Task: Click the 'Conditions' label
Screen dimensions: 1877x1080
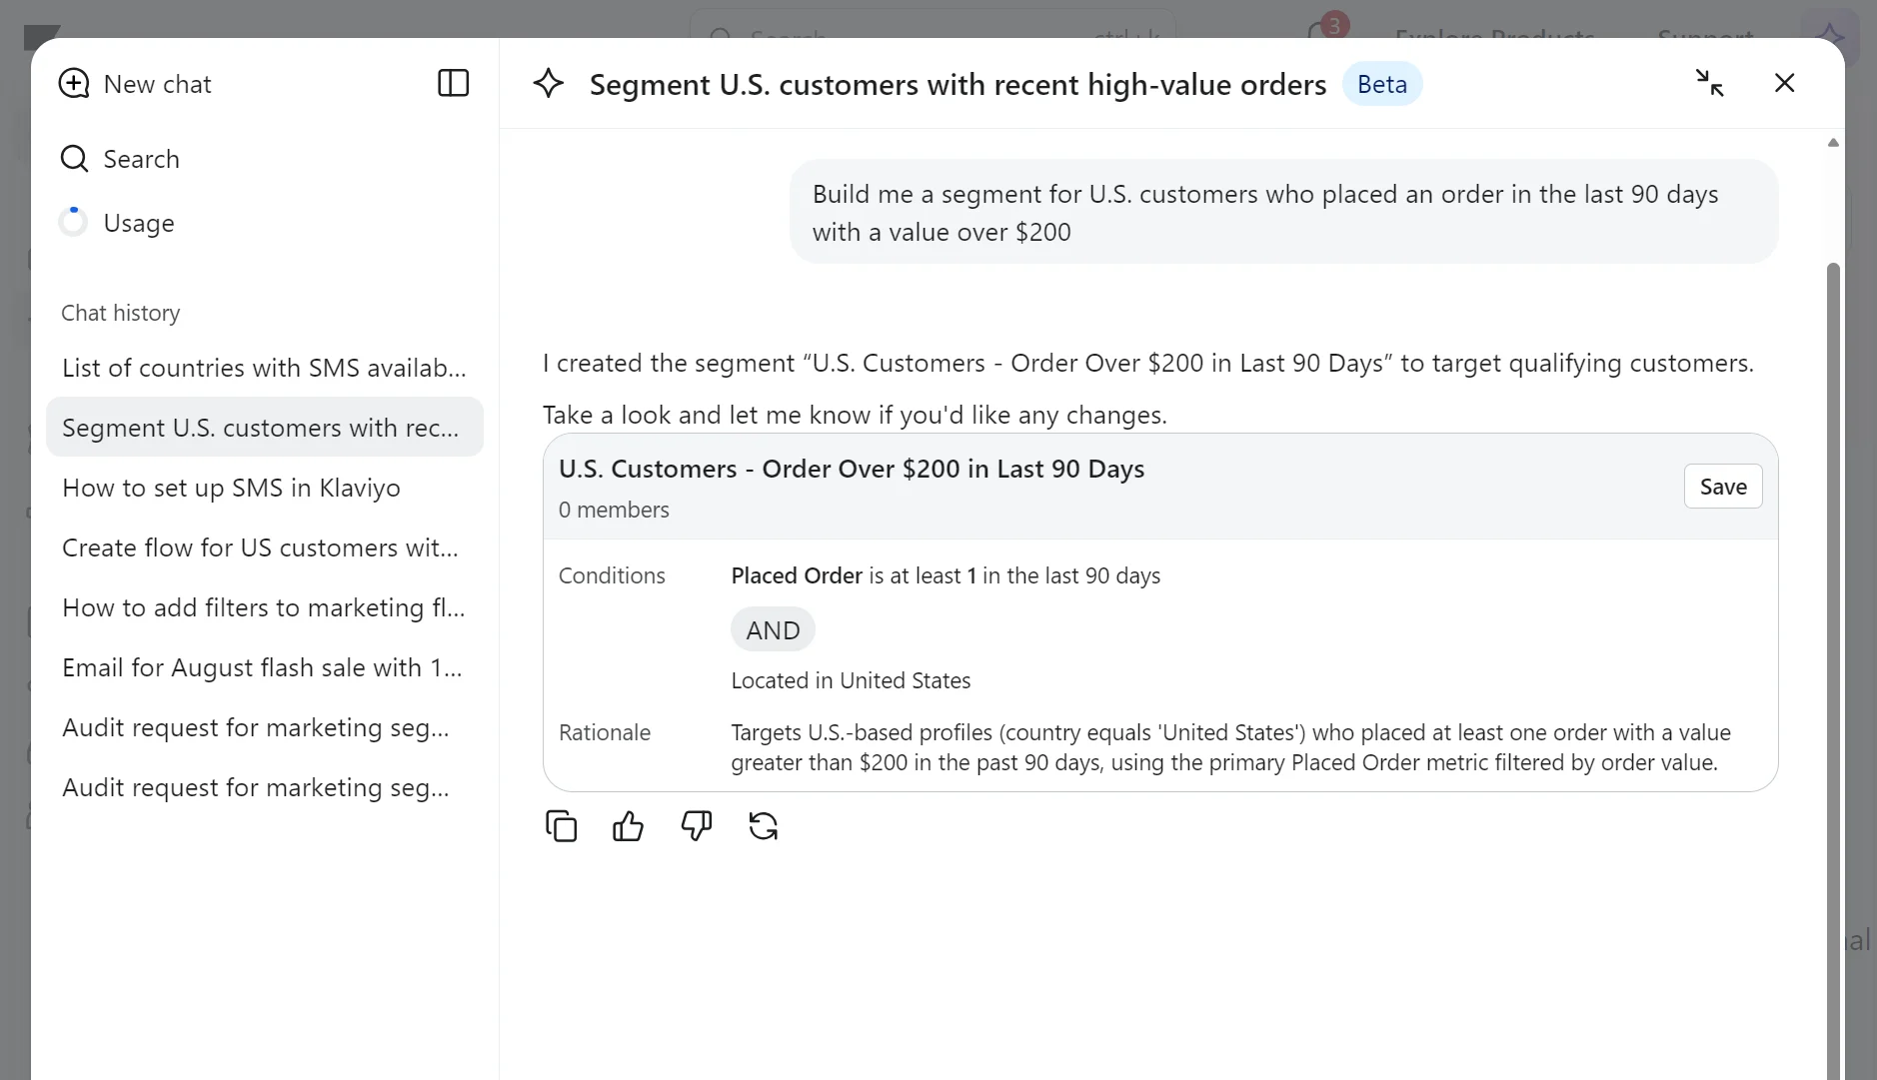Action: pos(612,575)
